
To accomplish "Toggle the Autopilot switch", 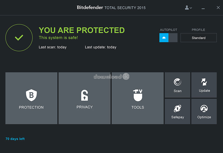I will point(168,38).
